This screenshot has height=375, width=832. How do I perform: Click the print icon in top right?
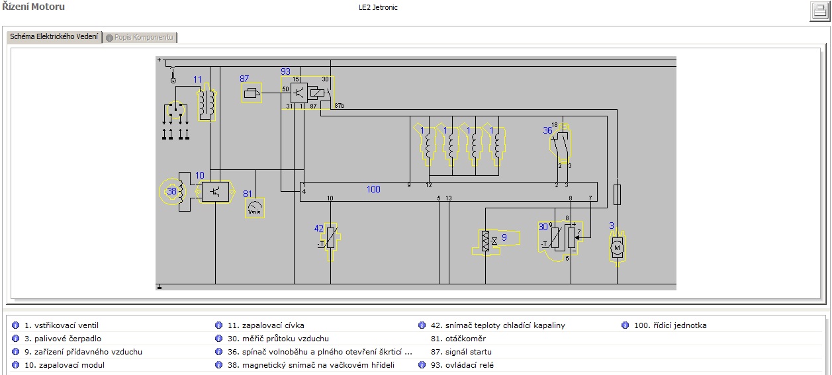[x=819, y=11]
